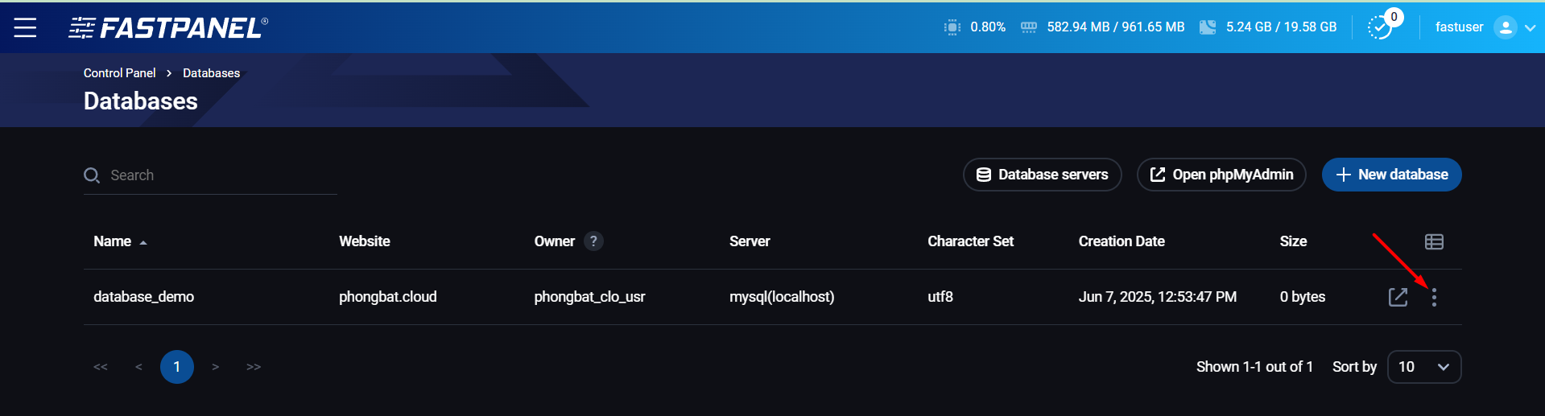Open table column settings icon
The height and width of the screenshot is (416, 1545).
(1434, 241)
